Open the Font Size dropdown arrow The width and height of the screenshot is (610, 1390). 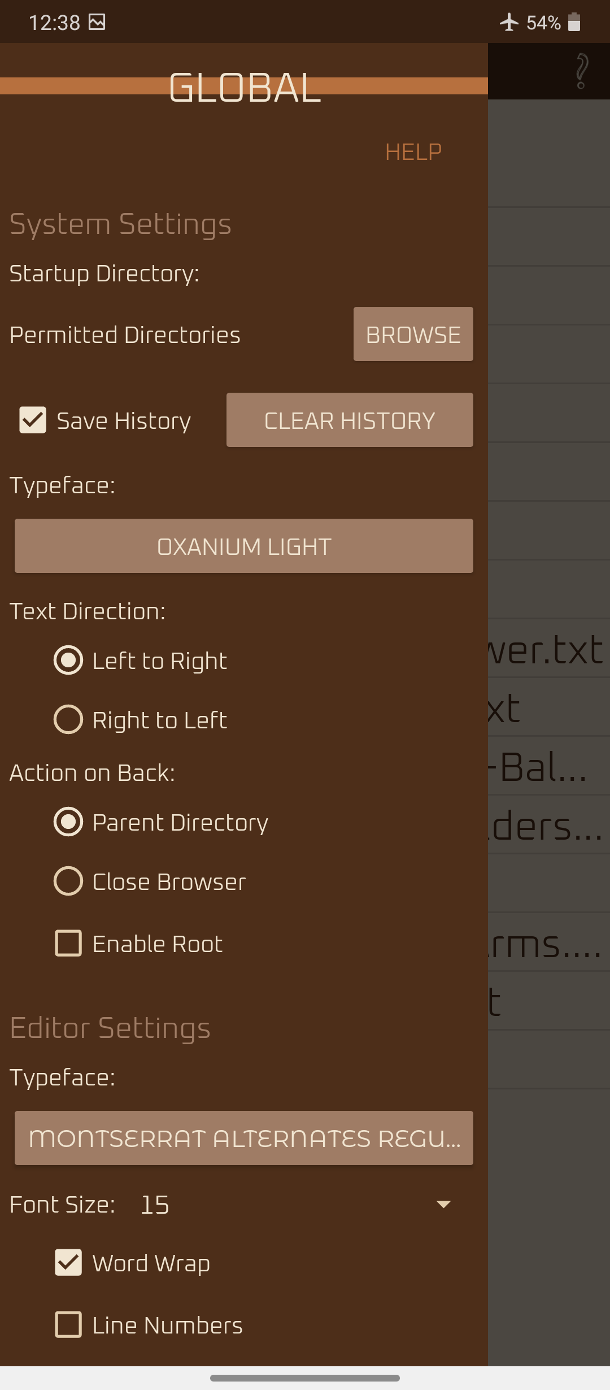click(444, 1205)
